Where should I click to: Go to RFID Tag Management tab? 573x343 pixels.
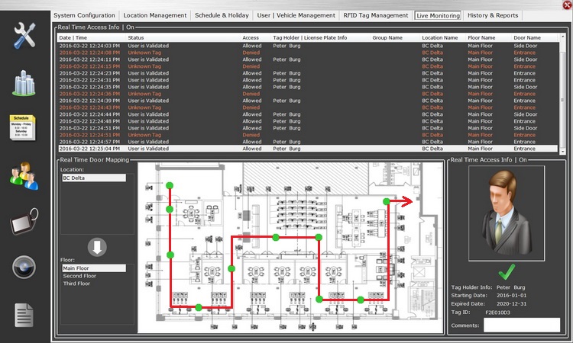pyautogui.click(x=374, y=15)
